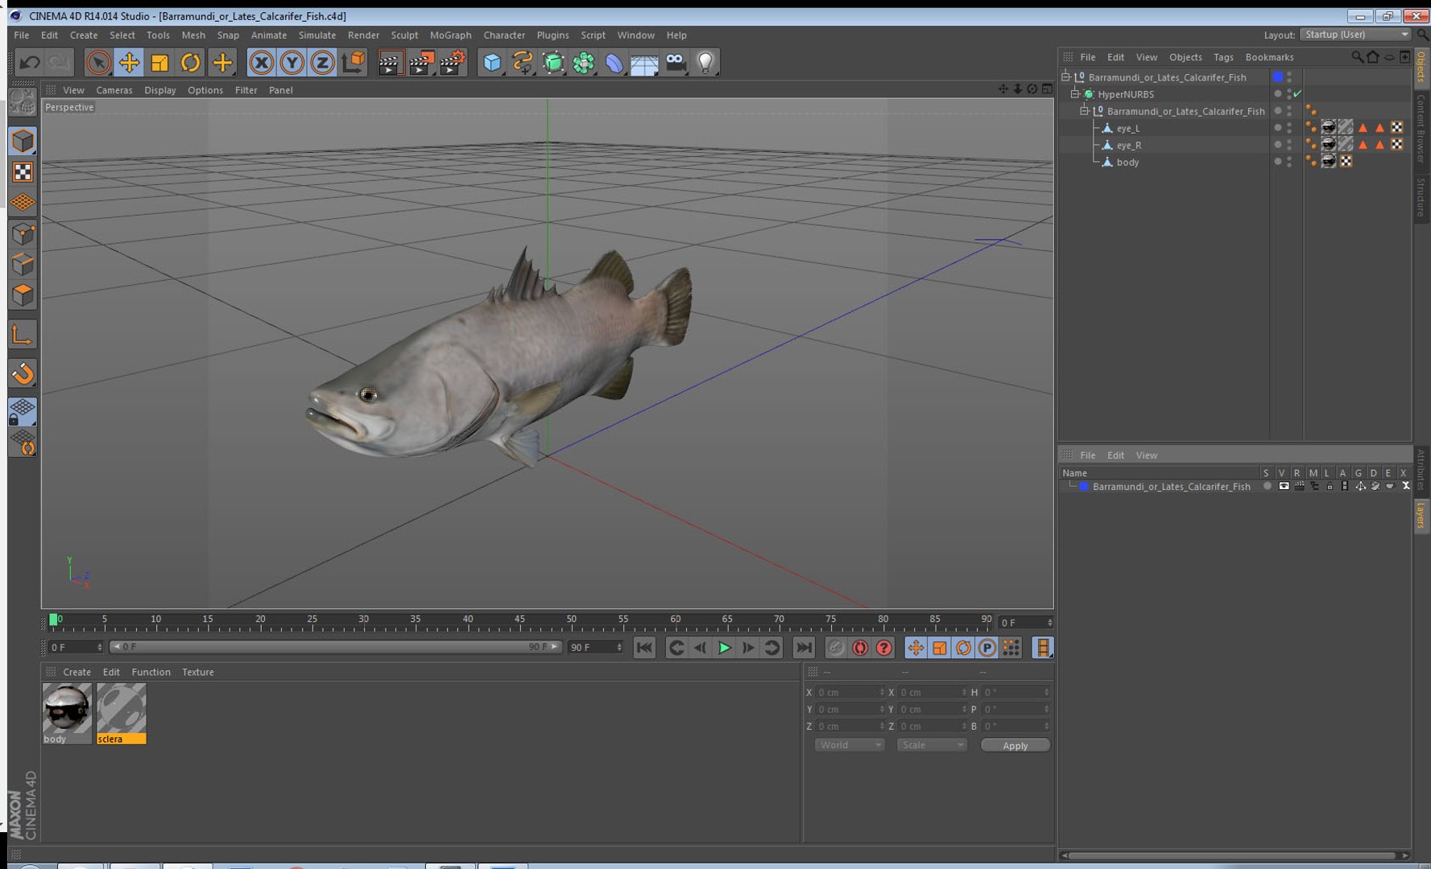1431x869 pixels.
Task: Click the Apply button
Action: pyautogui.click(x=1015, y=745)
